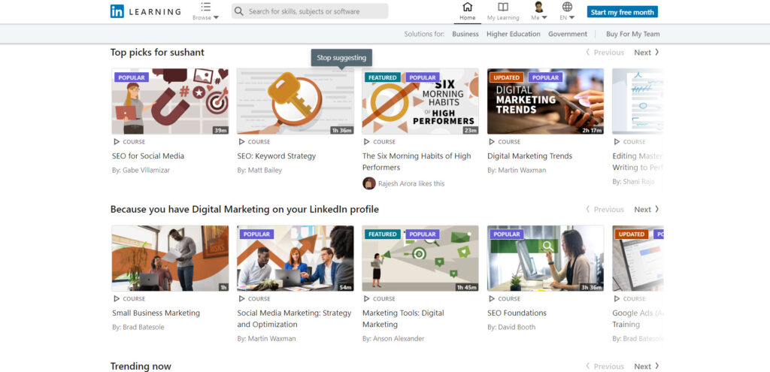Click Next in Trending now row
This screenshot has width=770, height=372.
pyautogui.click(x=646, y=367)
